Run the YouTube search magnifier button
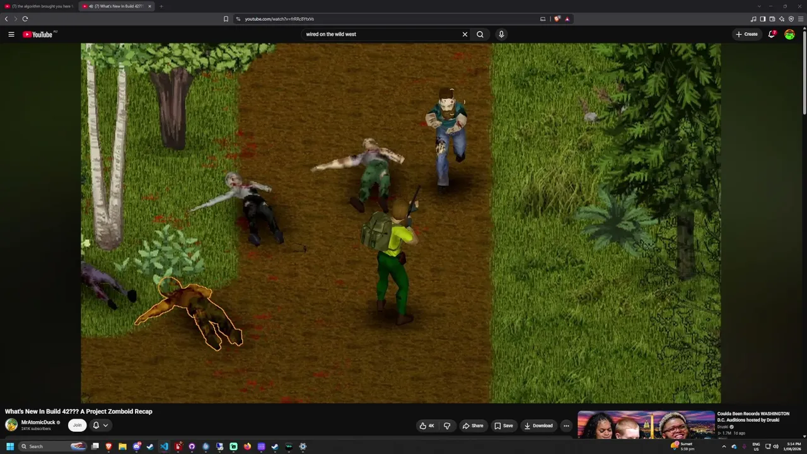Screen dimensions: 807x454 (480, 34)
